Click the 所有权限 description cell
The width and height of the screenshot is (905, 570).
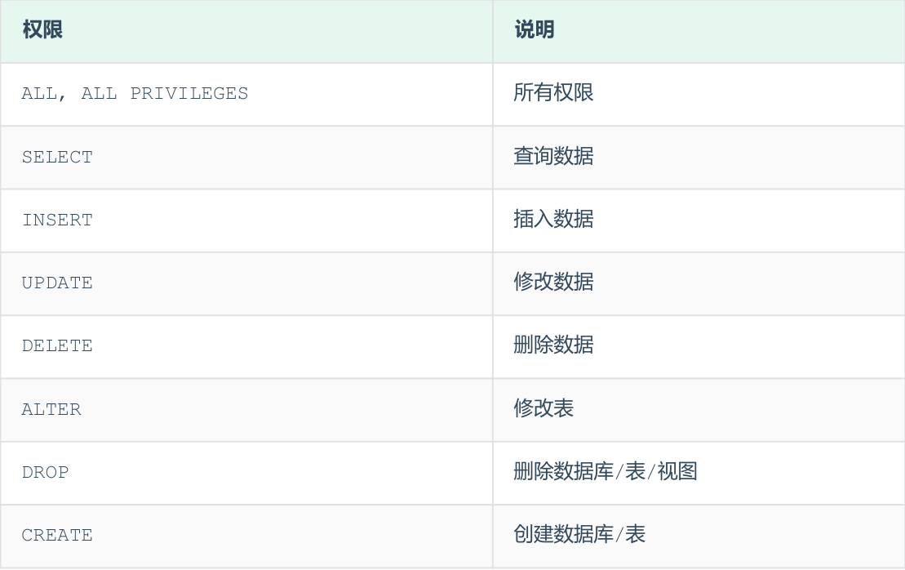coord(553,93)
